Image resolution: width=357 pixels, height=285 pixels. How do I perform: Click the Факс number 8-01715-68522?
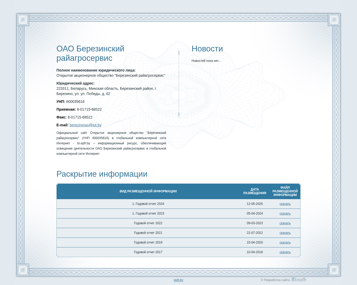[x=80, y=117]
